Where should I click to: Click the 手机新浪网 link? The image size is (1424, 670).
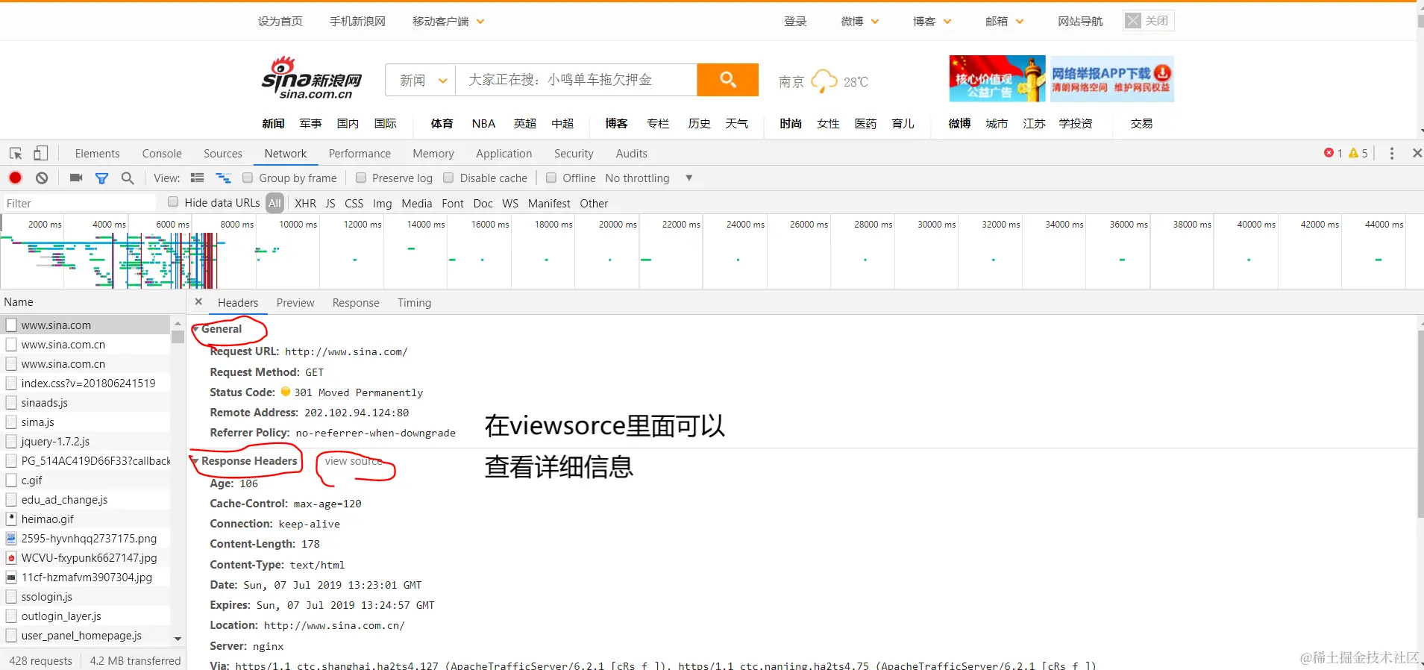pos(358,21)
